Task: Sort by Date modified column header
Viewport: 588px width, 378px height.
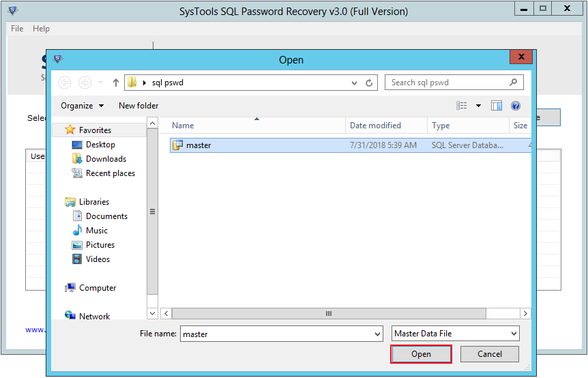Action: tap(386, 126)
